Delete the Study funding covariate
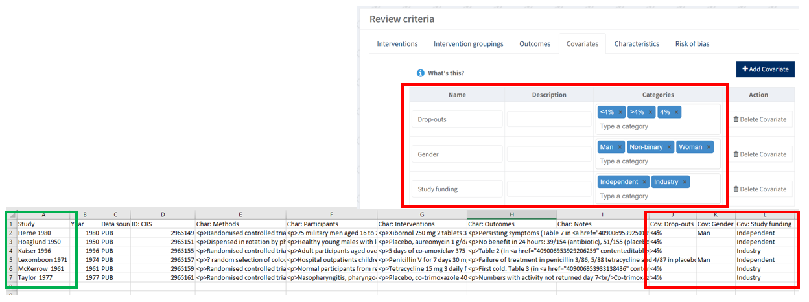The image size is (809, 302). pos(759,189)
